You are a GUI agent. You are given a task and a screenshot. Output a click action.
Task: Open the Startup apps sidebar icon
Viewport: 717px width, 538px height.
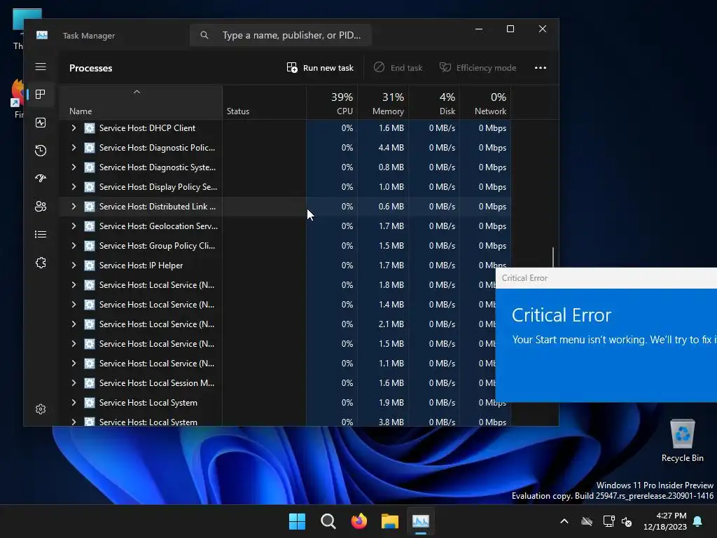click(x=41, y=179)
